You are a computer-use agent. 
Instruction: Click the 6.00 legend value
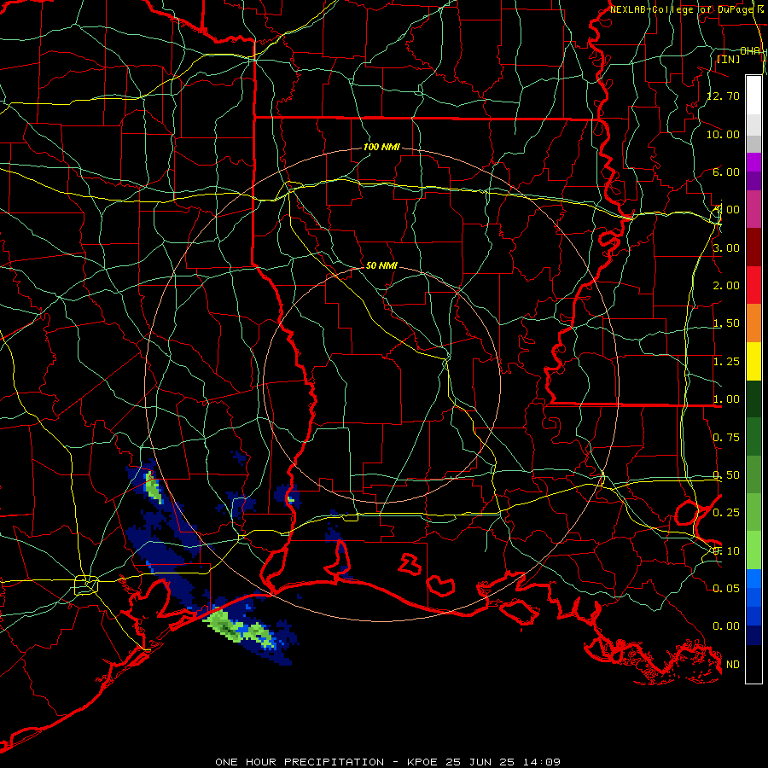(x=726, y=172)
